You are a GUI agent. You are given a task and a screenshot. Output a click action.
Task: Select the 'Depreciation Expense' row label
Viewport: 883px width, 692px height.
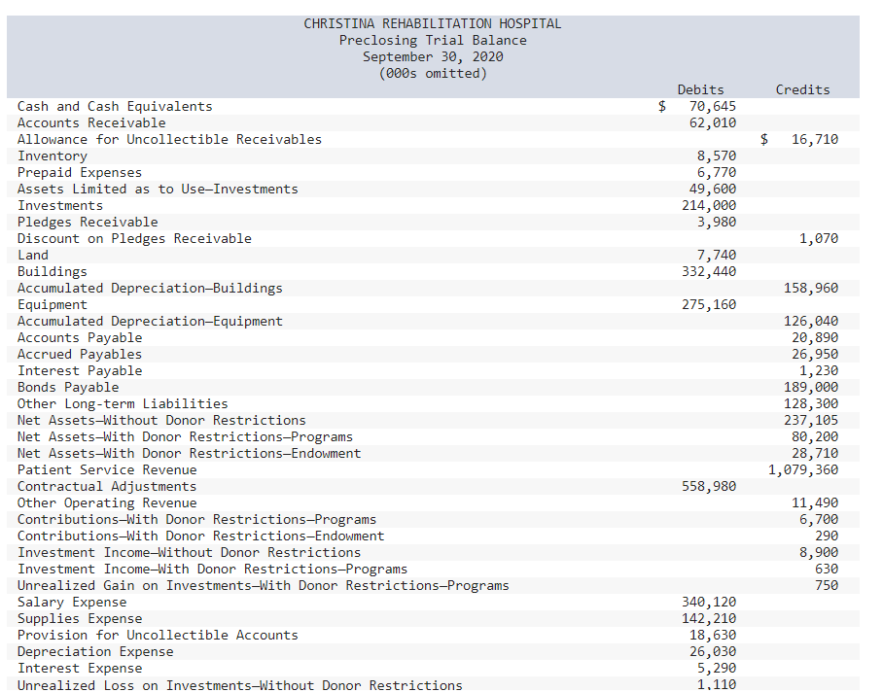95,652
